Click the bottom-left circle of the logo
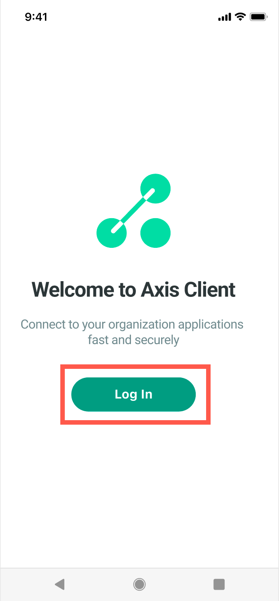This screenshot has width=279, height=601. click(x=112, y=233)
